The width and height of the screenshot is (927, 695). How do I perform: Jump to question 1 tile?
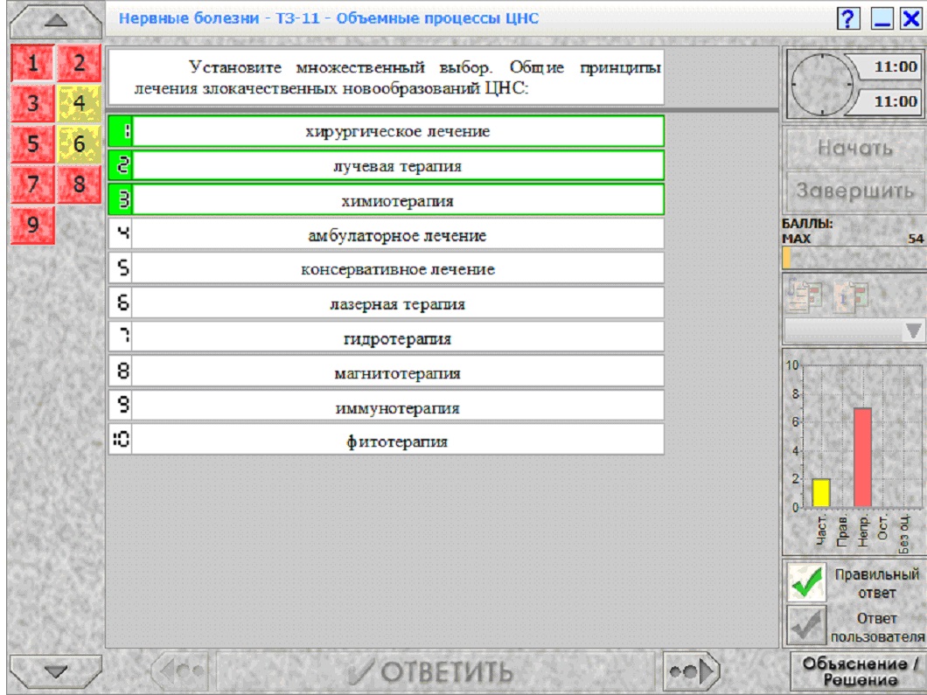pyautogui.click(x=32, y=63)
